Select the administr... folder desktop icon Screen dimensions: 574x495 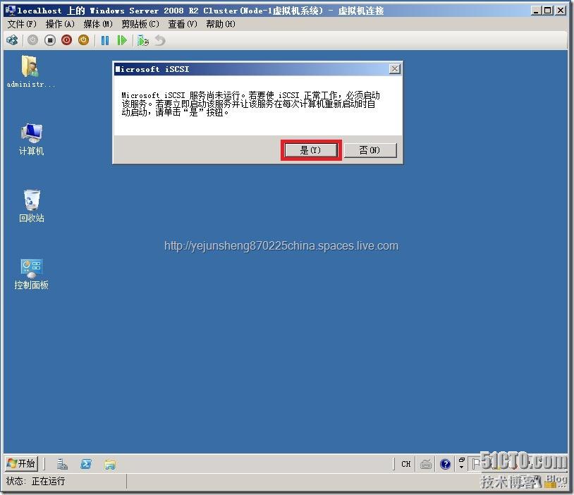pyautogui.click(x=31, y=72)
